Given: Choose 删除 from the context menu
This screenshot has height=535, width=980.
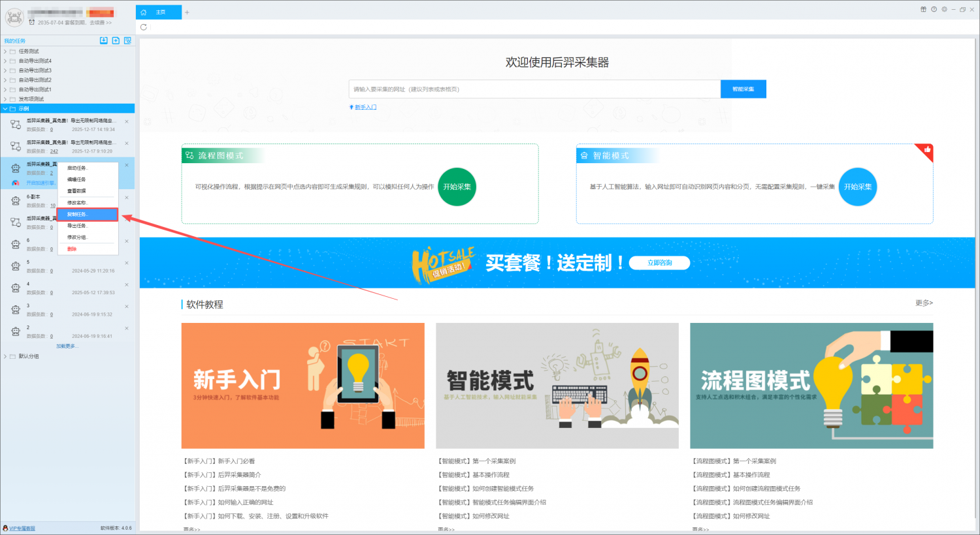Looking at the screenshot, I should (72, 249).
